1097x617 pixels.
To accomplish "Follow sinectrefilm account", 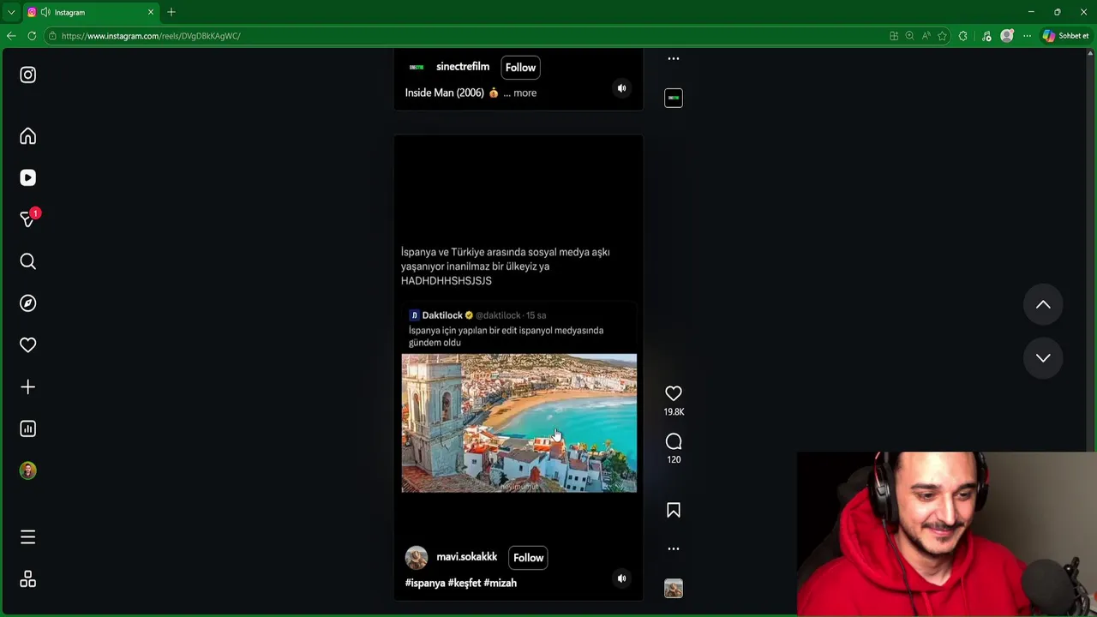I will point(520,68).
